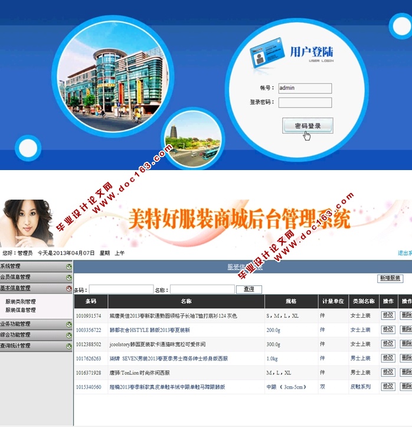
Task: Open 基本信息管理 menu section
Action: click(36, 288)
